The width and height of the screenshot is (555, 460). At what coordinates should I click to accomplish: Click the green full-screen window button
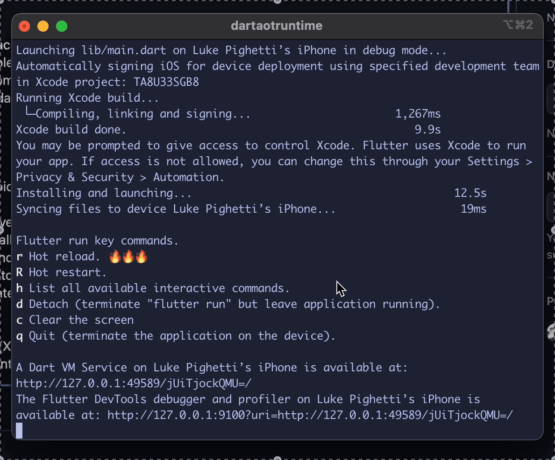pyautogui.click(x=62, y=26)
